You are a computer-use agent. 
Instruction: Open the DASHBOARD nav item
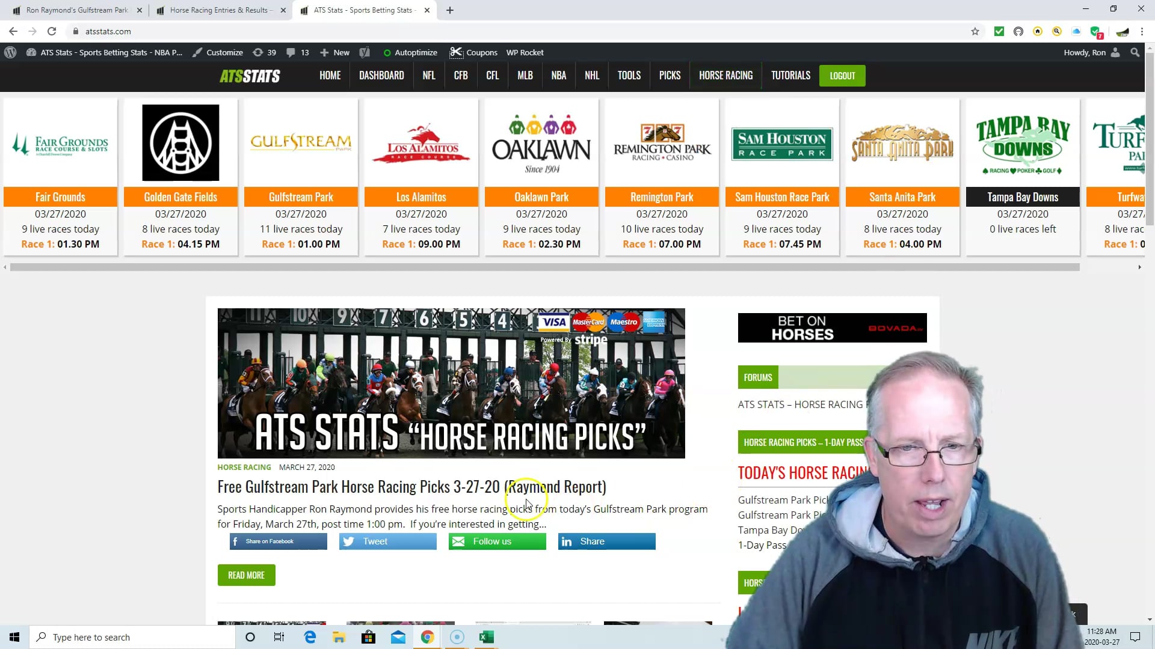[381, 76]
